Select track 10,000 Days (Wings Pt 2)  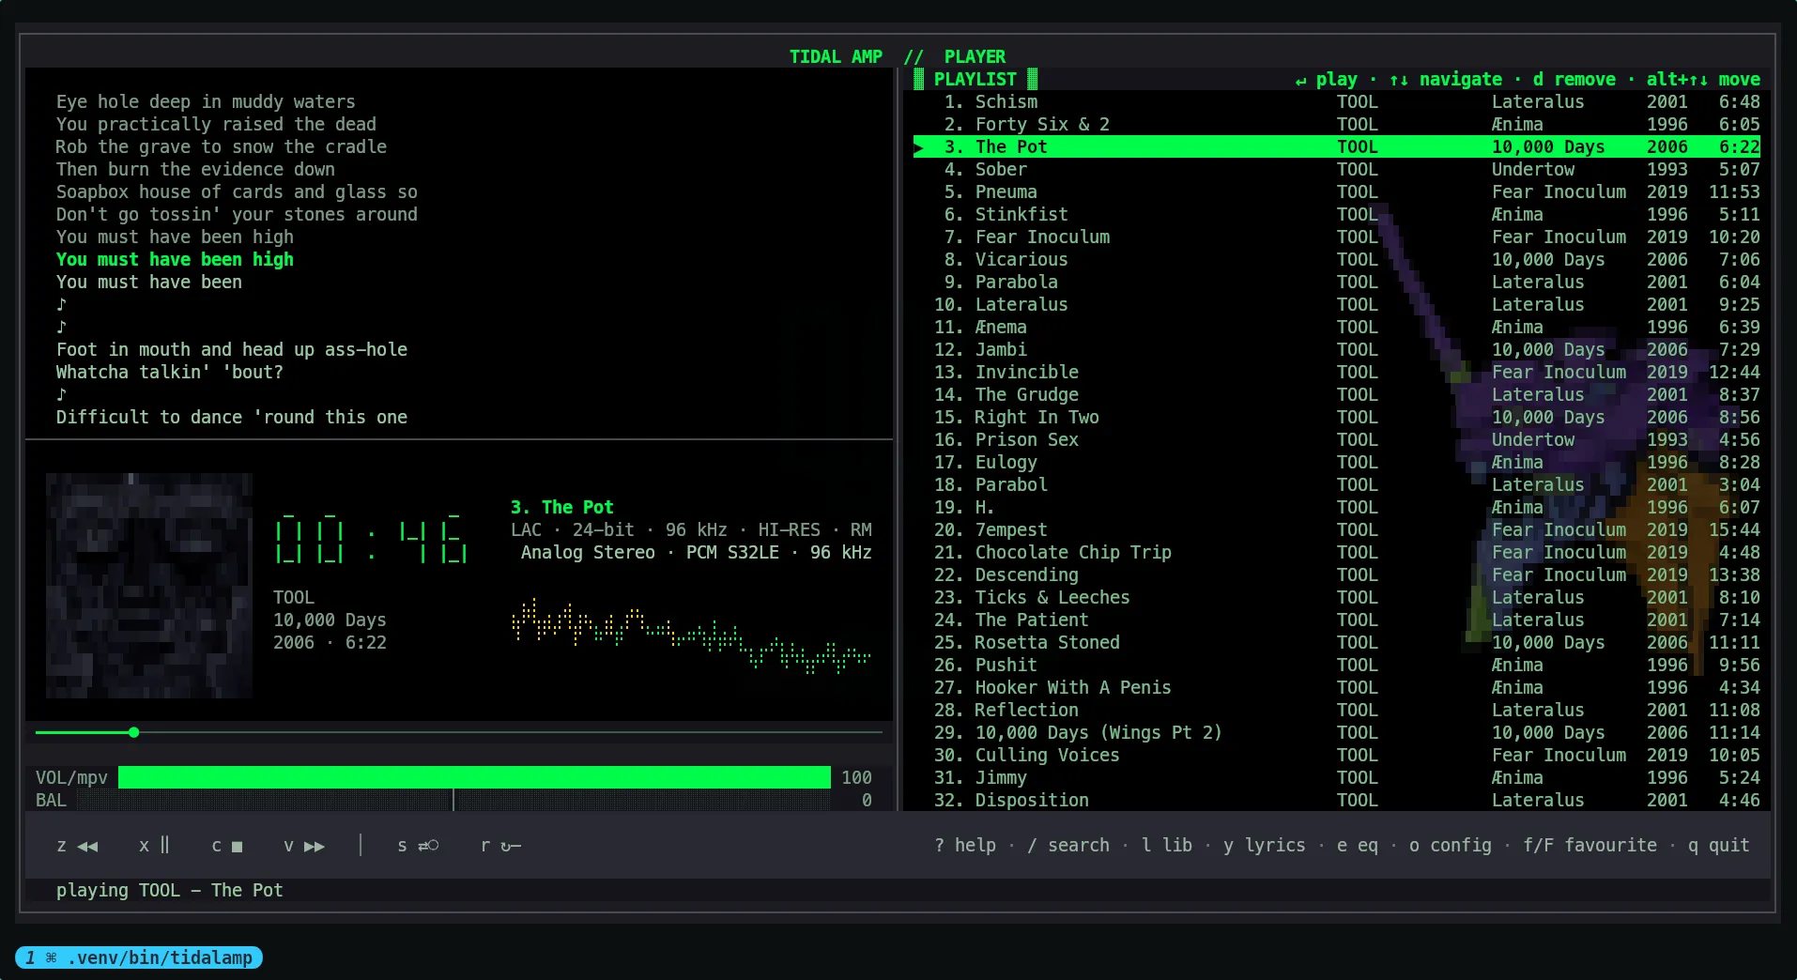click(x=1337, y=733)
